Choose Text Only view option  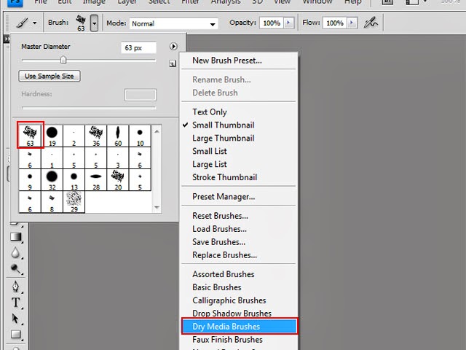click(x=210, y=112)
